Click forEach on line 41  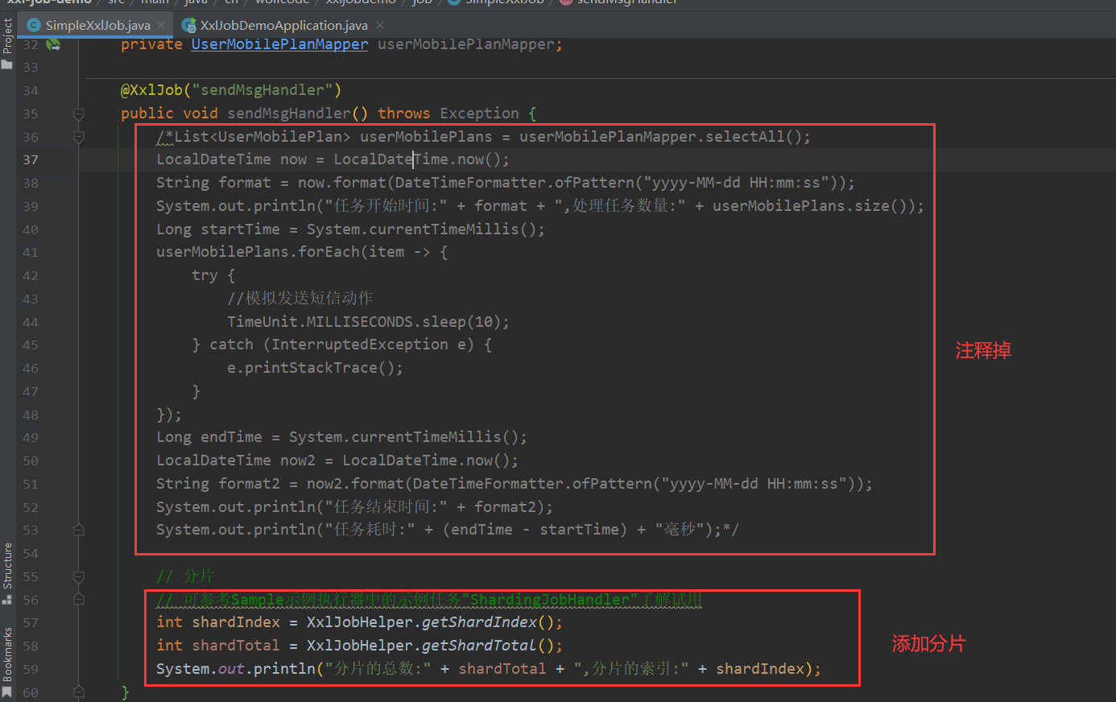click(329, 252)
